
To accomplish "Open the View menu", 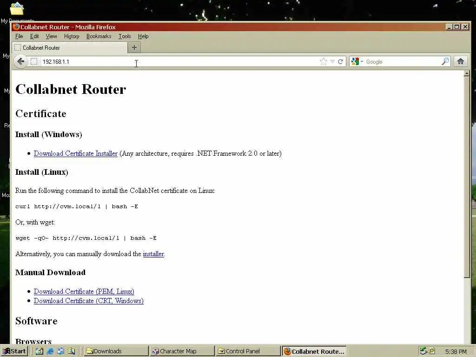I will pos(51,36).
